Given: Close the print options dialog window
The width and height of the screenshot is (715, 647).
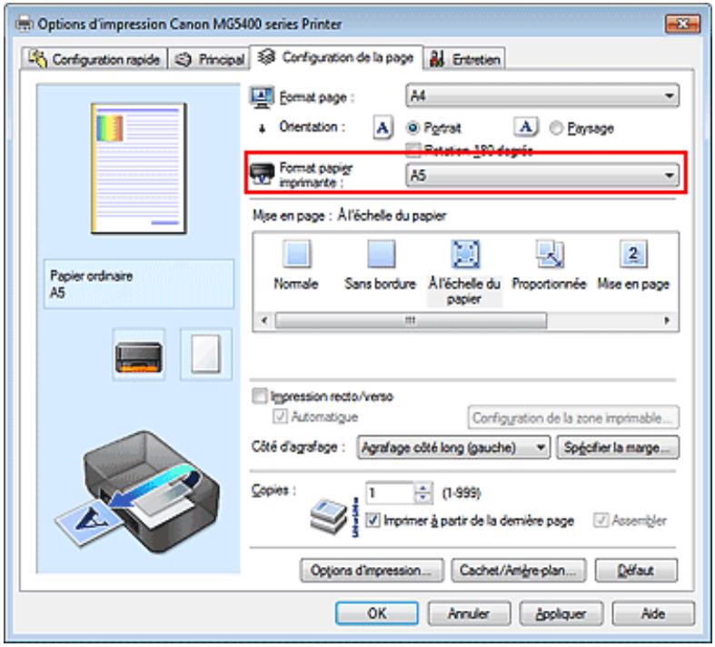Looking at the screenshot, I should pos(682,24).
